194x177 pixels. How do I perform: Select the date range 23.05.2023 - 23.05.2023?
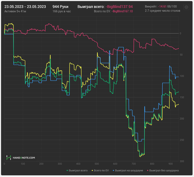[25, 7]
